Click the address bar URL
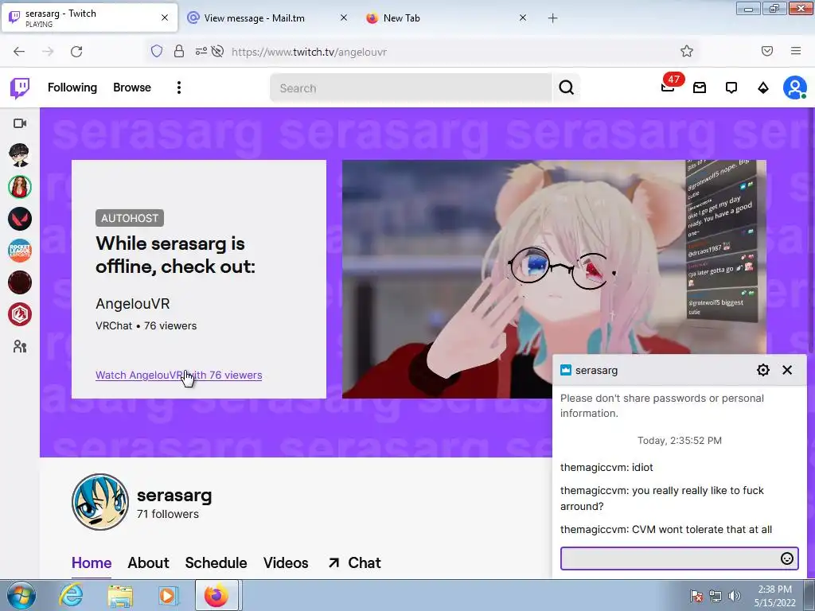Image resolution: width=815 pixels, height=611 pixels. pos(309,52)
